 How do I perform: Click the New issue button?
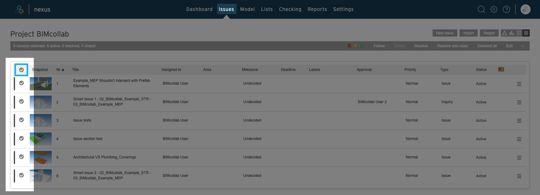click(x=445, y=33)
